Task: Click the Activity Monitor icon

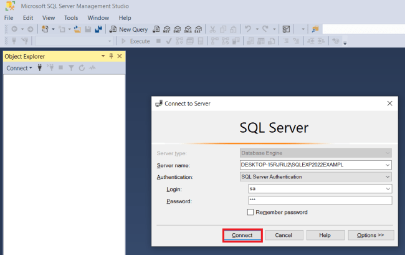Action: point(286,29)
